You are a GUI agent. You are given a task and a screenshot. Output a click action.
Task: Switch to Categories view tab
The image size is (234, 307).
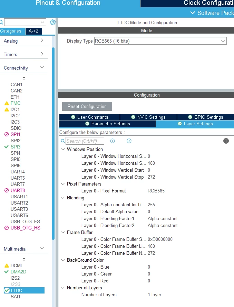[12, 31]
